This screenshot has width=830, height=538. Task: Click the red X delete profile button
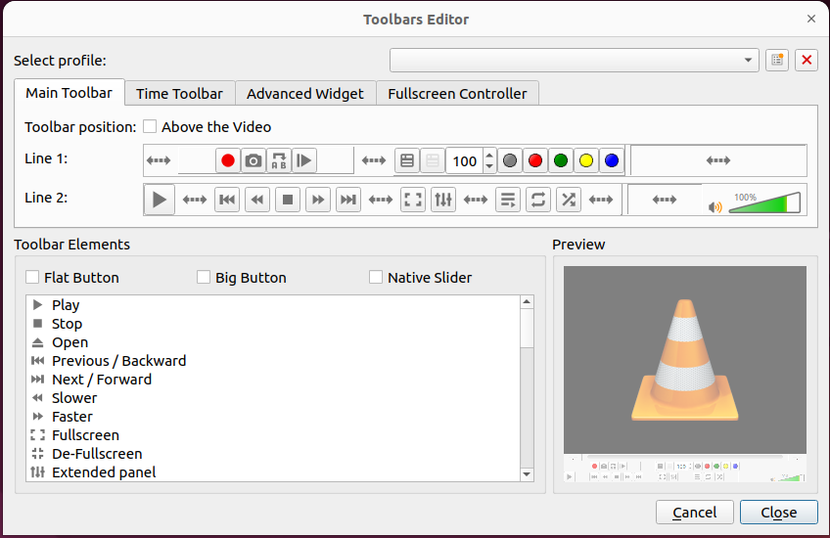(x=807, y=60)
